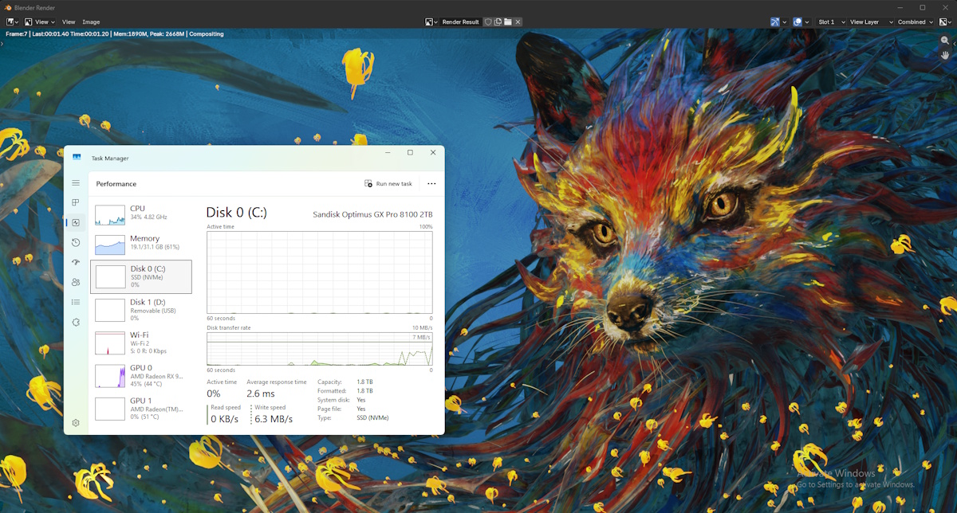Unlink Render Result with the X icon

(518, 22)
